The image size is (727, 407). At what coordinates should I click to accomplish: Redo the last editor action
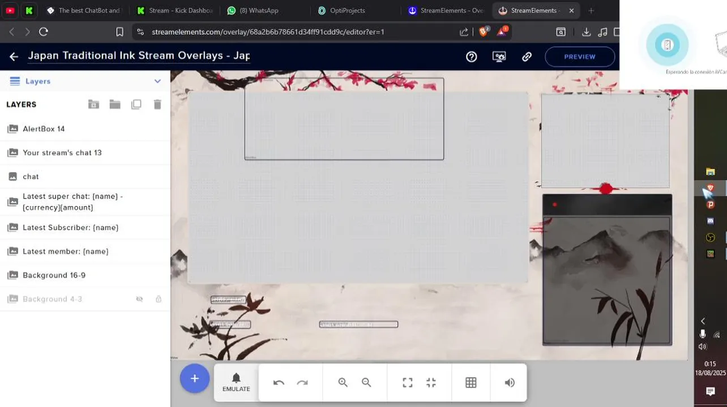click(x=302, y=383)
